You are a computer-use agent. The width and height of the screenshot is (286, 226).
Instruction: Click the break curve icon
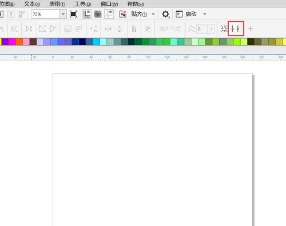29,29
